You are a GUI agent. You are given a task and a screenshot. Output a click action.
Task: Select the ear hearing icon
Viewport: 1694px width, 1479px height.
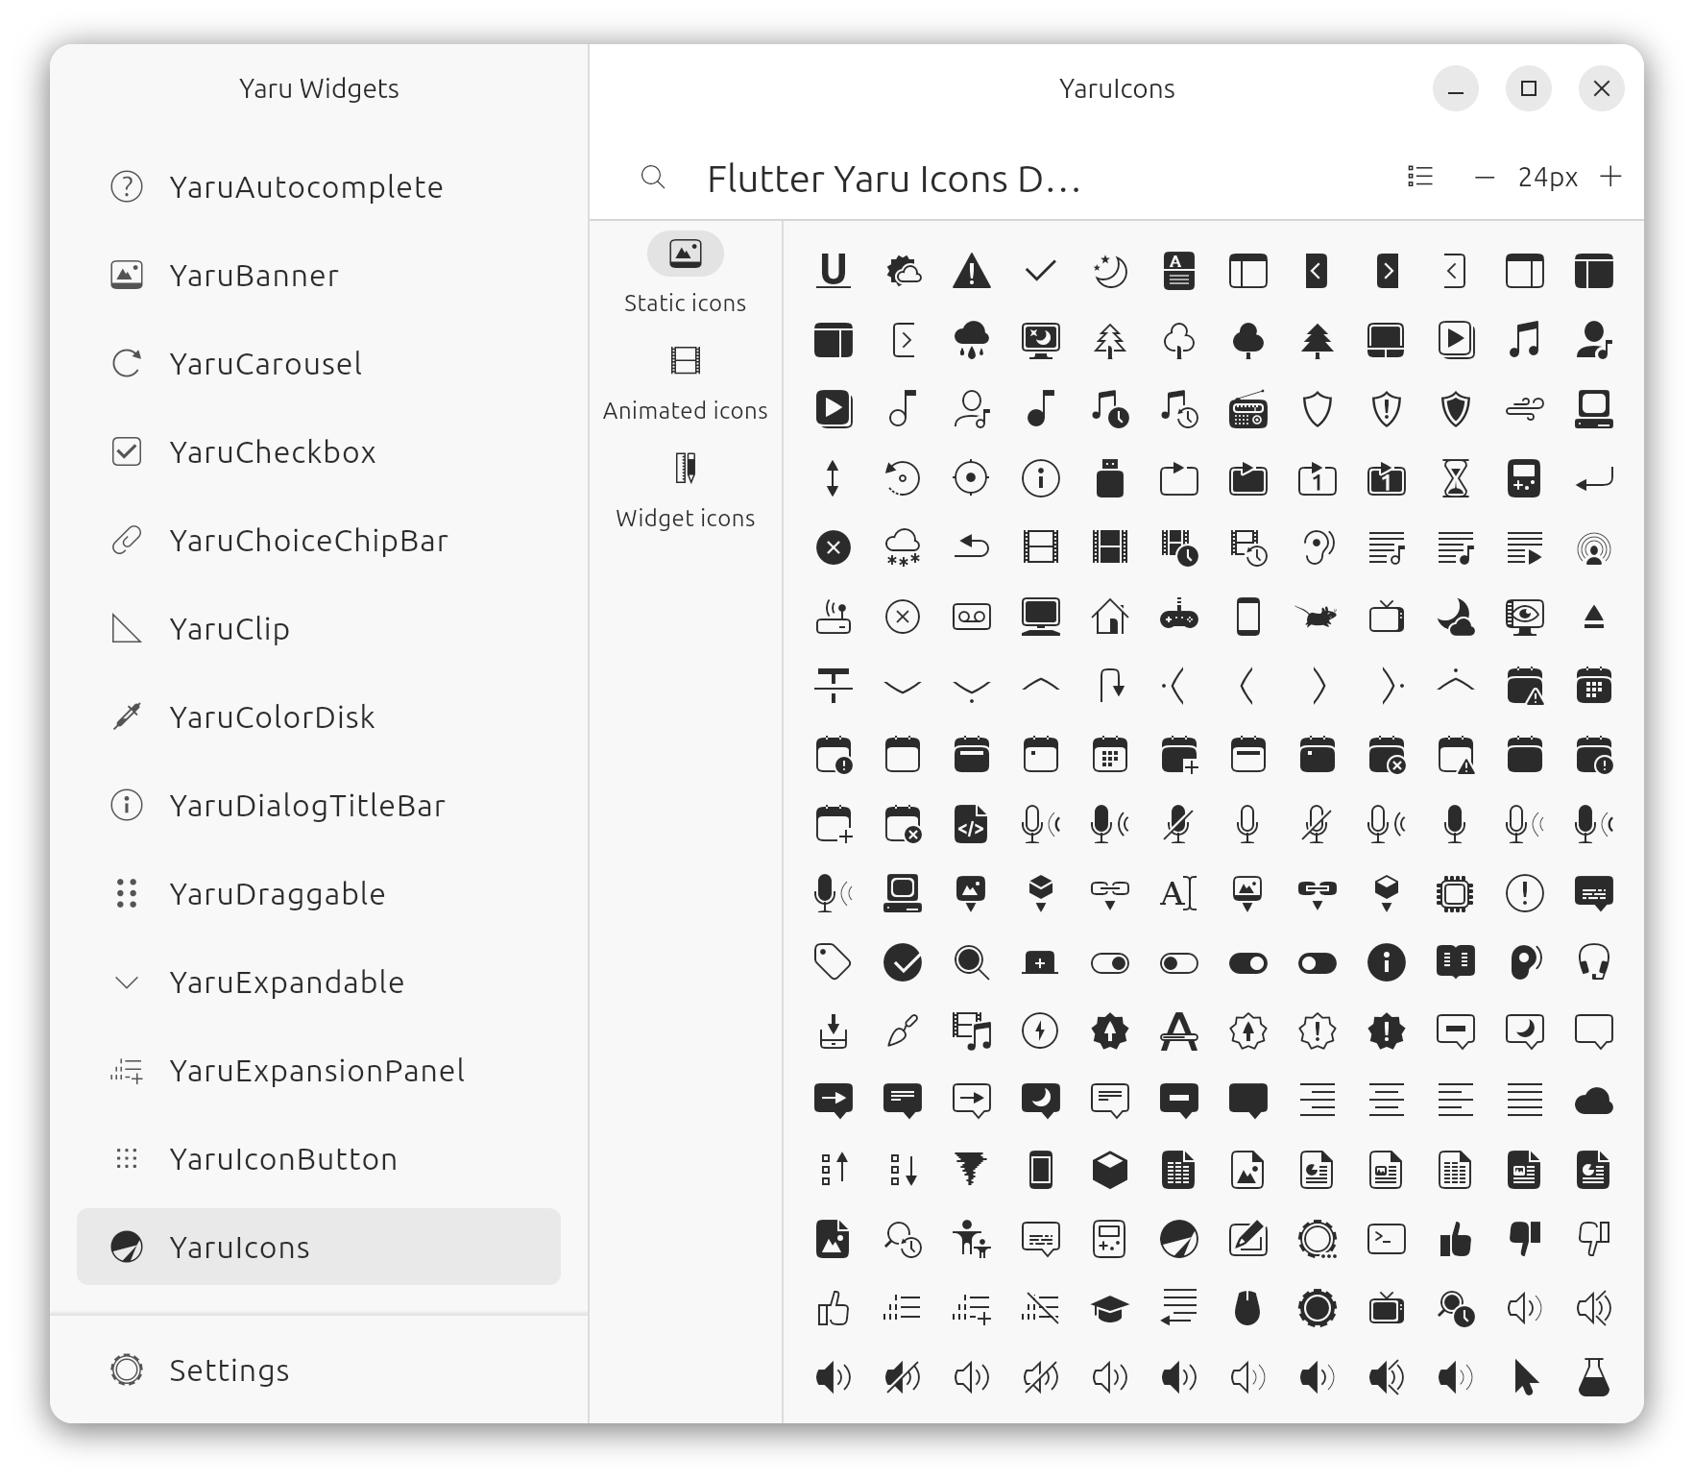(x=1318, y=547)
